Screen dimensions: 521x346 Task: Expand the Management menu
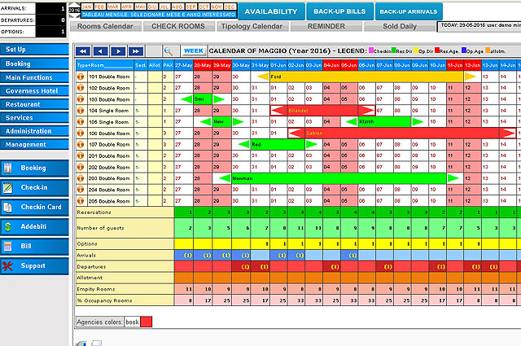click(34, 144)
